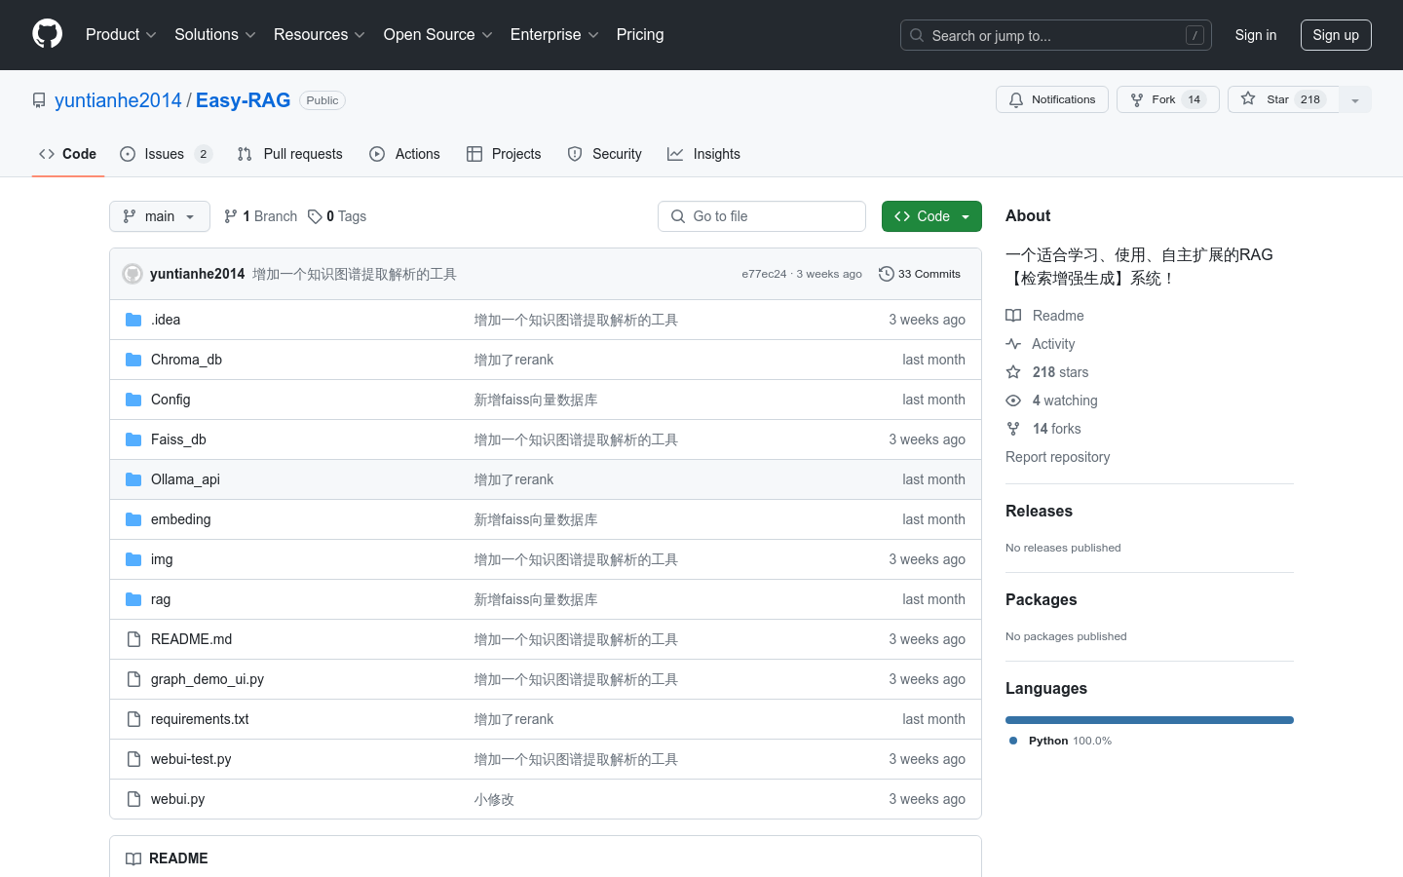Switch to the Code tab
Viewport: 1403px width, 877px height.
click(68, 154)
